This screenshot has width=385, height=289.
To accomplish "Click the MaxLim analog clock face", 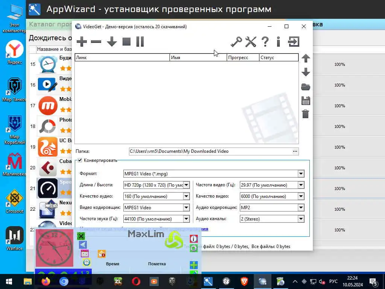I will pyautogui.click(x=55, y=248).
